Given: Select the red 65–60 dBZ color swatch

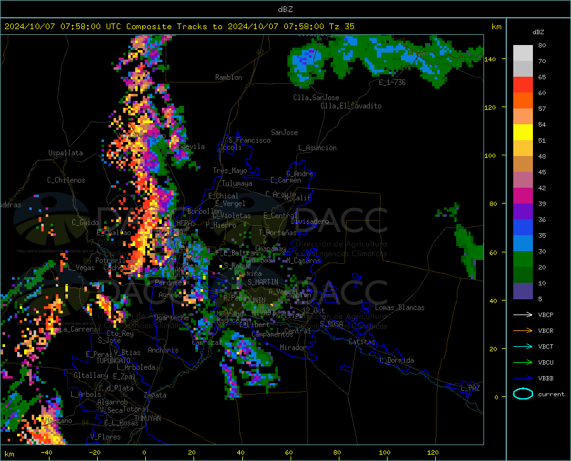Looking at the screenshot, I should click(x=523, y=85).
